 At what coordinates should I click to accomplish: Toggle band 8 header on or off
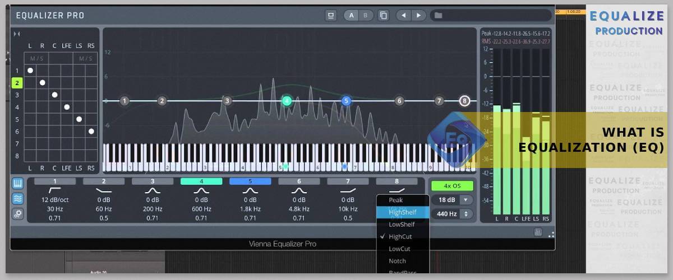pyautogui.click(x=397, y=181)
